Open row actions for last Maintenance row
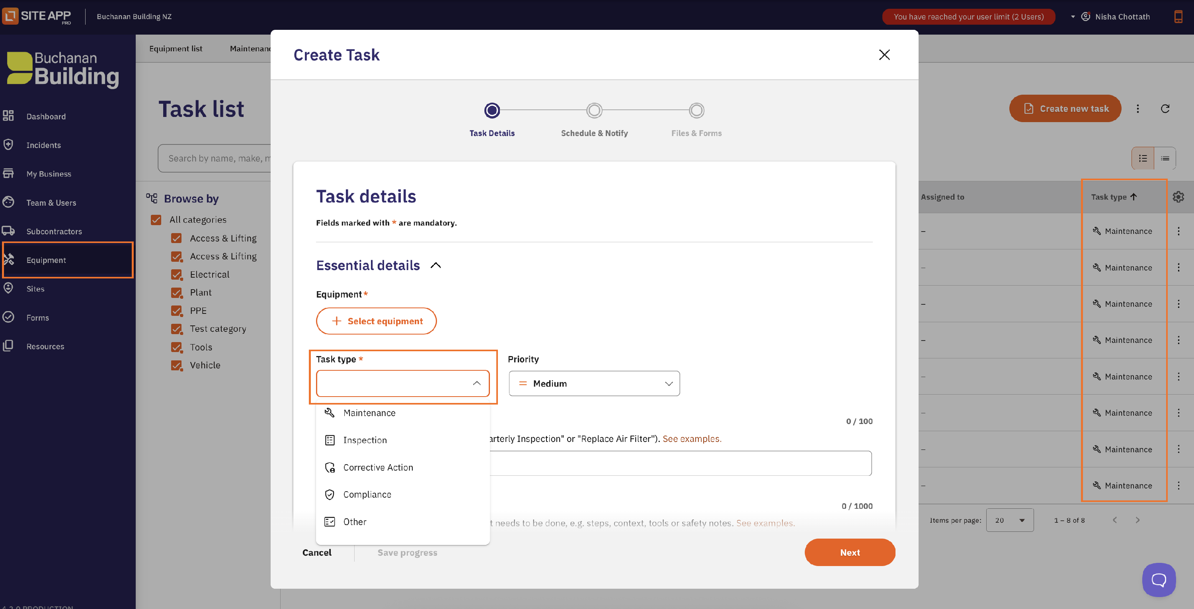 pyautogui.click(x=1179, y=485)
